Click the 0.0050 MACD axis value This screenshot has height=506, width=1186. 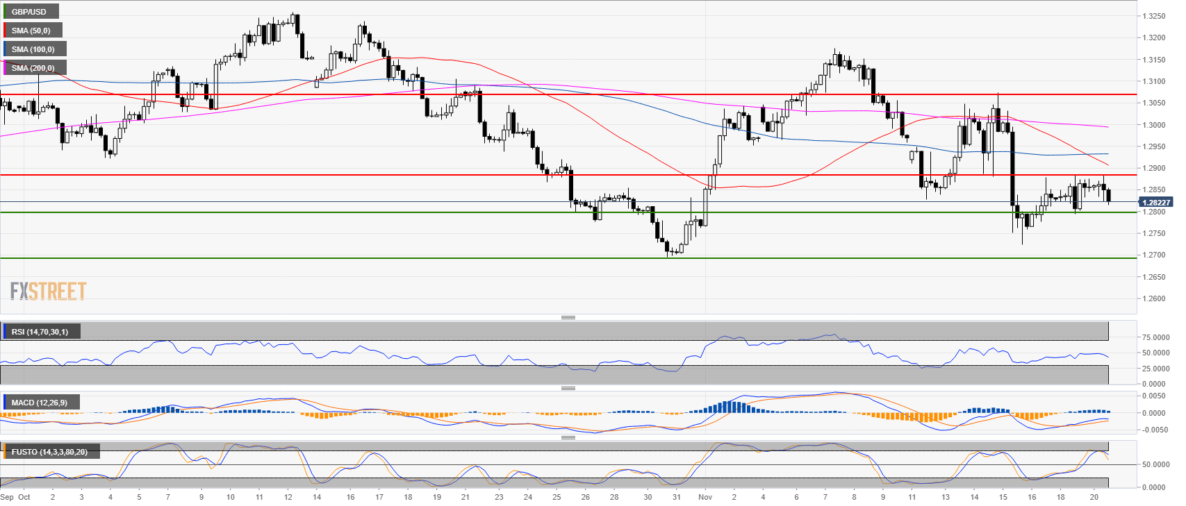[1154, 396]
